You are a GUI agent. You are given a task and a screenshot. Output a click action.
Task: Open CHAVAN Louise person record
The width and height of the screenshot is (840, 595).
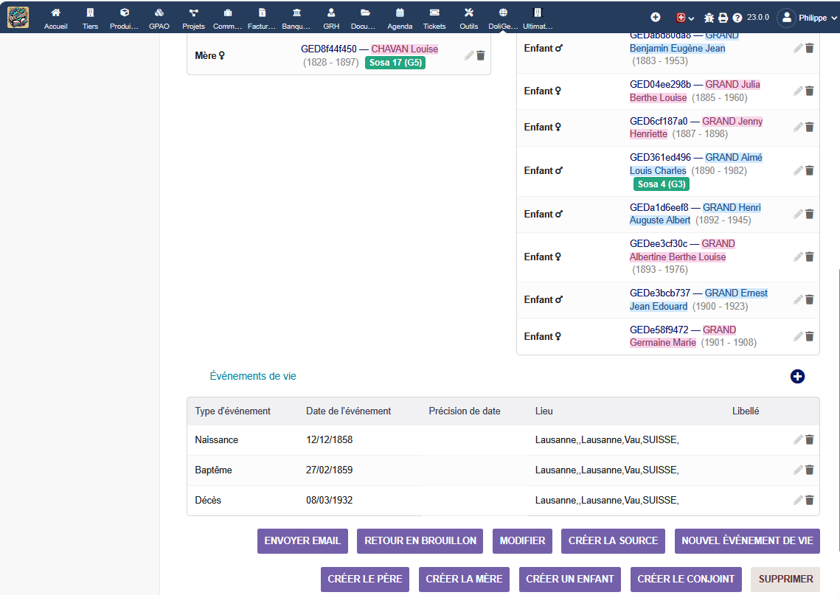click(404, 49)
